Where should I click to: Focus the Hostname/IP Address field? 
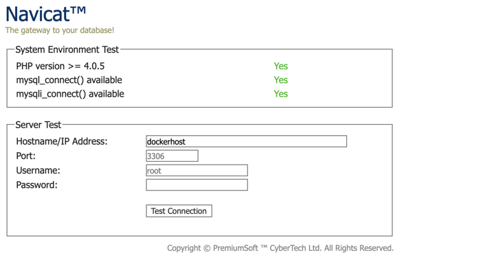(247, 141)
